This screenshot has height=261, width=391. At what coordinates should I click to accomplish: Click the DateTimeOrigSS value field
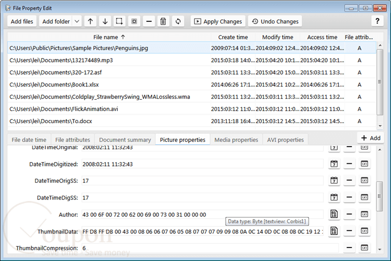(x=202, y=181)
